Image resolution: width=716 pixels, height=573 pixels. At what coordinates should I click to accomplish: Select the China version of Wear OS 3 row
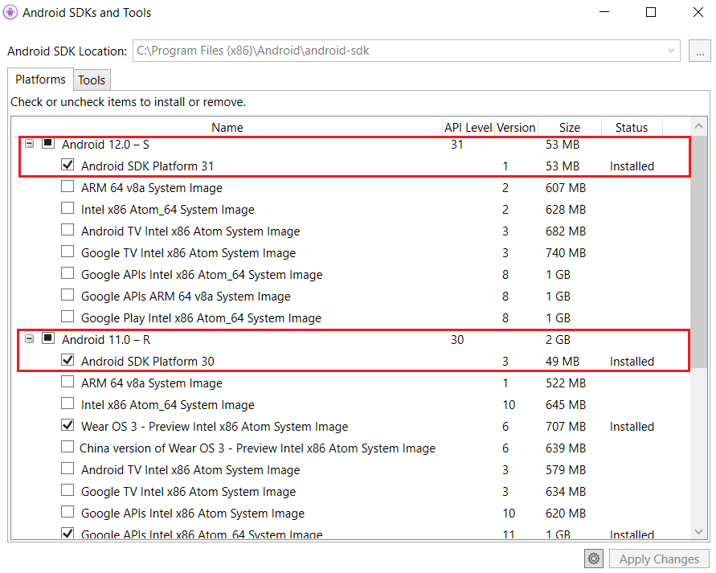pyautogui.click(x=257, y=448)
